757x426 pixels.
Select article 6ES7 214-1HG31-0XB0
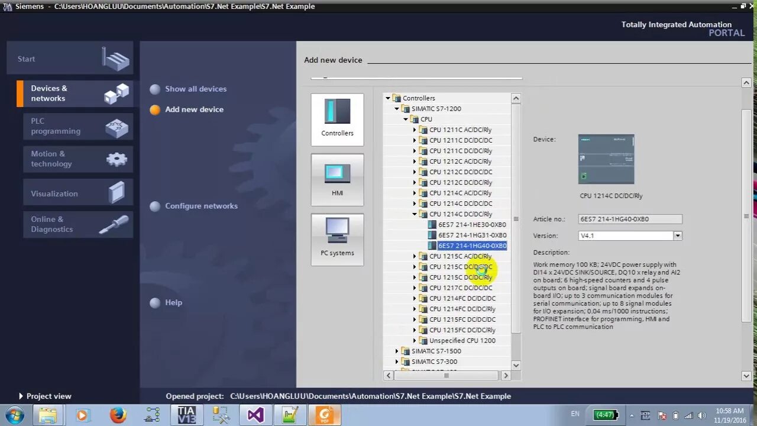pyautogui.click(x=472, y=235)
